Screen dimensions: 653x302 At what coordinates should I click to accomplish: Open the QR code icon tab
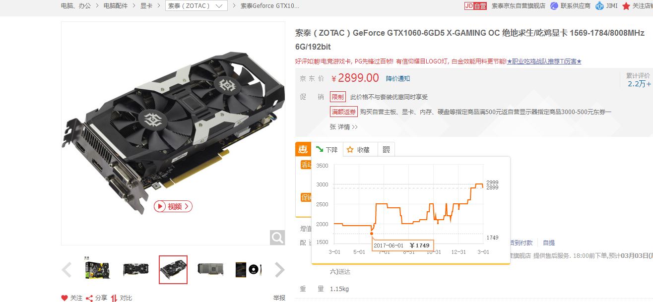(x=387, y=149)
